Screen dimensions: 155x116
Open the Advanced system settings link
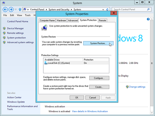tap(20, 42)
